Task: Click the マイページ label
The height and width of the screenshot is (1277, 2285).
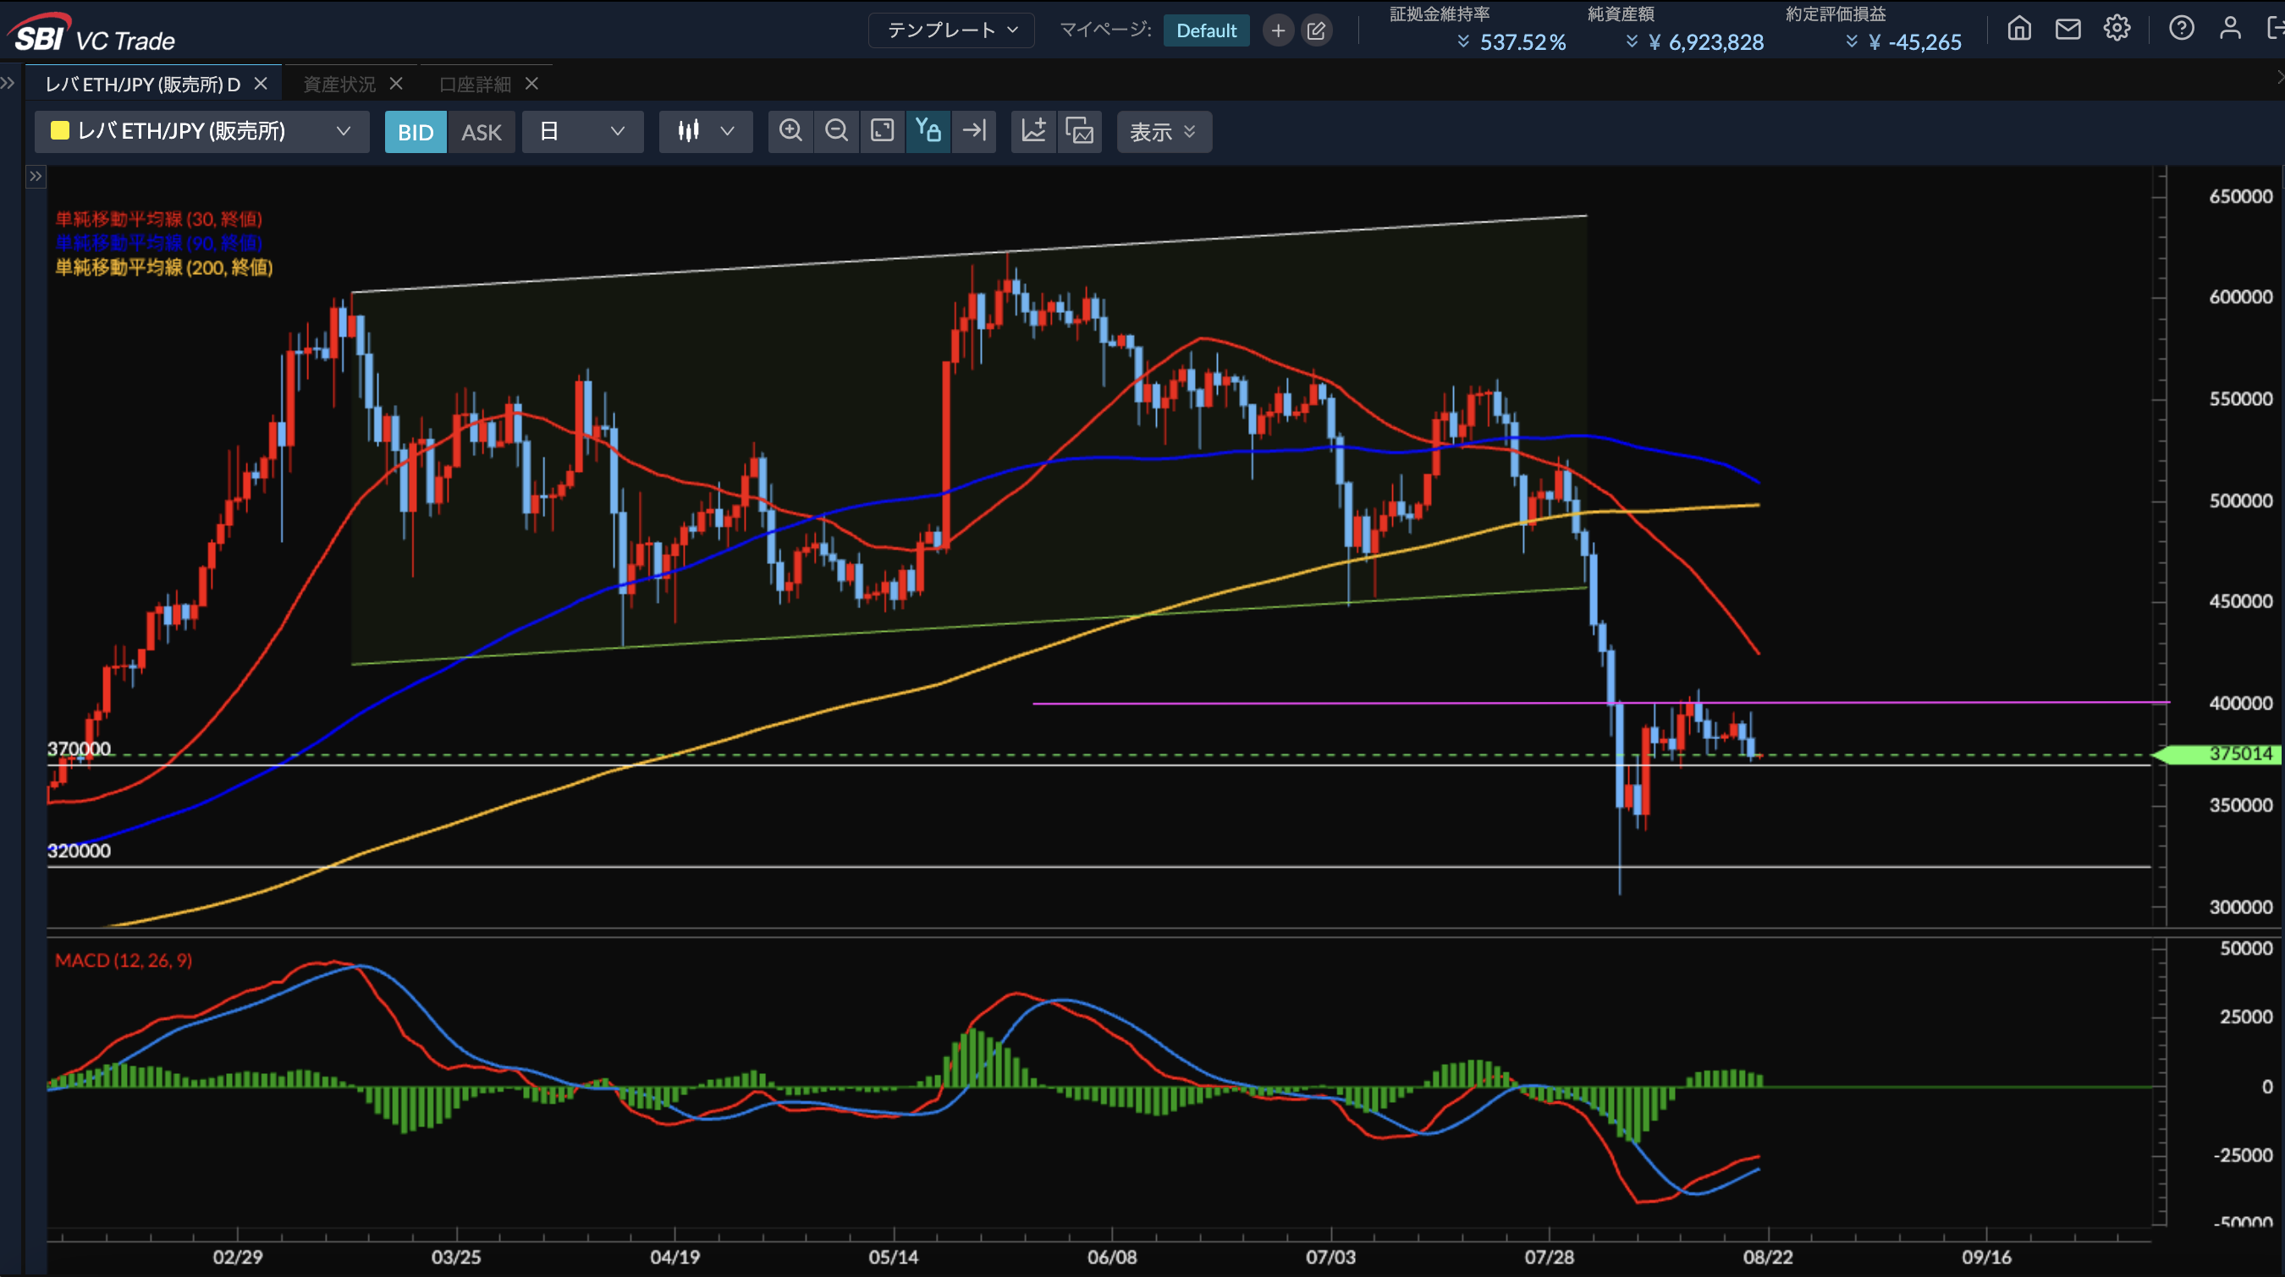Action: pyautogui.click(x=1105, y=30)
